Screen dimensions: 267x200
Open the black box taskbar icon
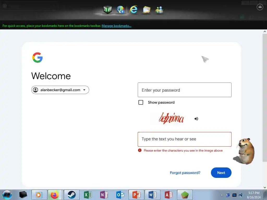pos(23,195)
